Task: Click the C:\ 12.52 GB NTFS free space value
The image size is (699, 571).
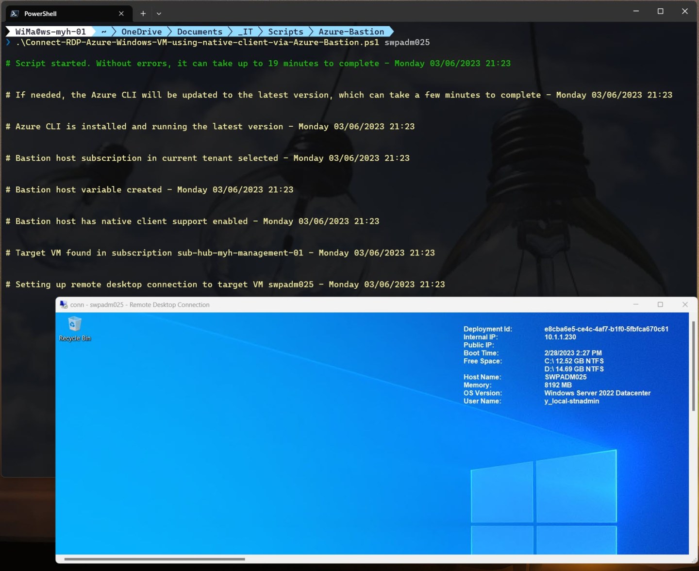Action: (574, 361)
